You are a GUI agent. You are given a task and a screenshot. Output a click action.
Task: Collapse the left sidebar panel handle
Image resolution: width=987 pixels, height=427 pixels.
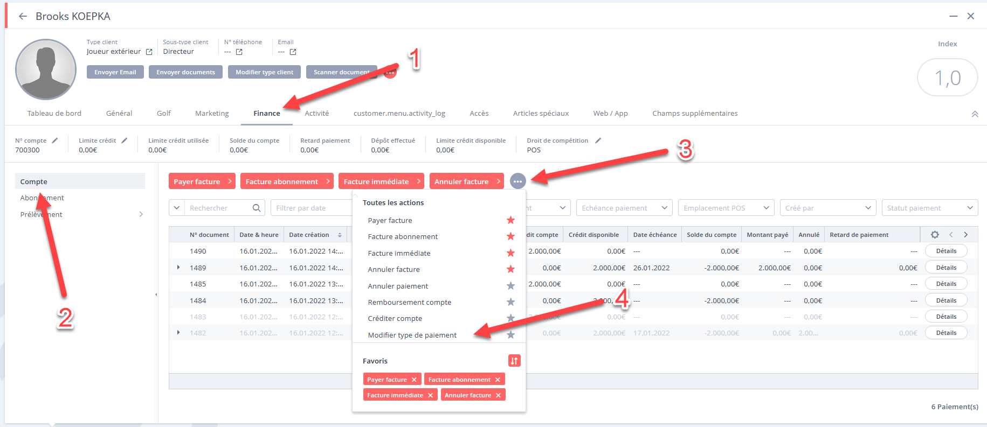tap(156, 295)
